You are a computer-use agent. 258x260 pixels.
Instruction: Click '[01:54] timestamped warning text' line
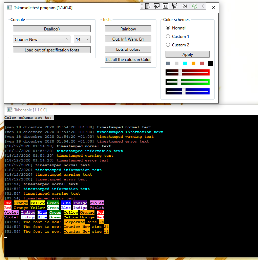pyautogui.click(x=42, y=194)
